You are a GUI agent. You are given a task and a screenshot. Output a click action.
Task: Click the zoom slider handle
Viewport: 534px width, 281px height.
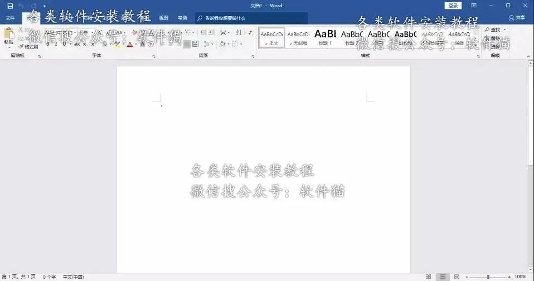point(488,277)
